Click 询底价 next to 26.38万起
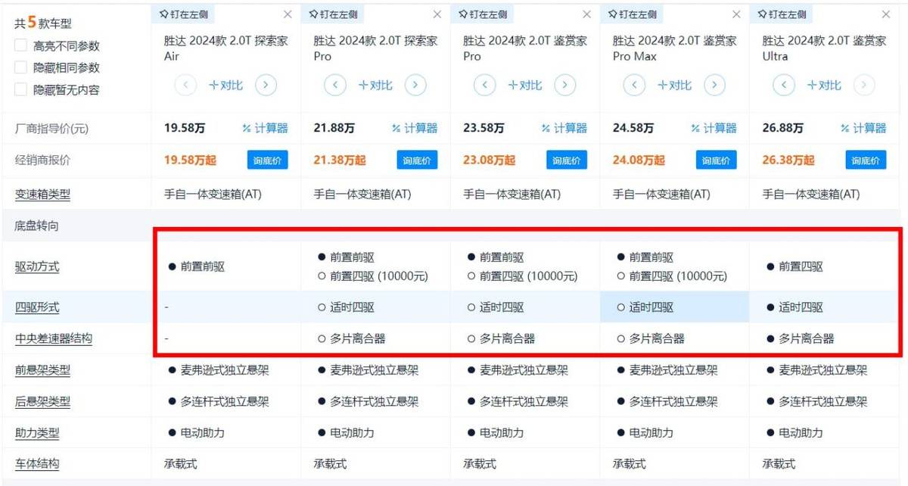This screenshot has width=908, height=486. [866, 160]
